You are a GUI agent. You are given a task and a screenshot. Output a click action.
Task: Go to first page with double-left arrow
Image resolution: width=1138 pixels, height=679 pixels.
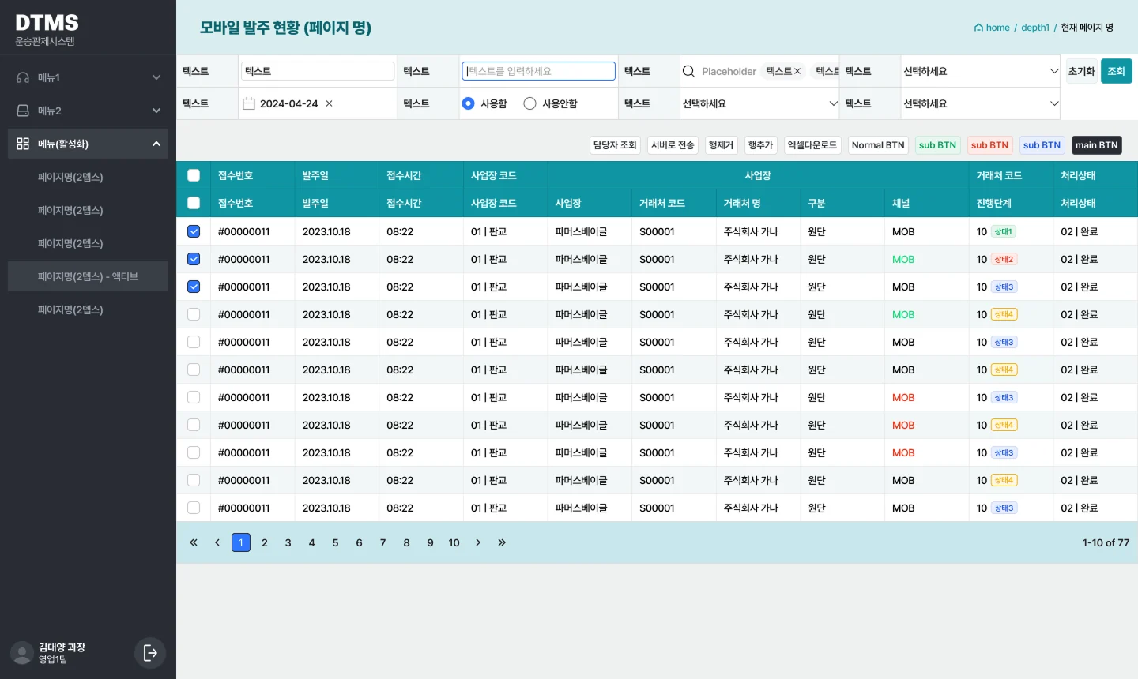[194, 542]
